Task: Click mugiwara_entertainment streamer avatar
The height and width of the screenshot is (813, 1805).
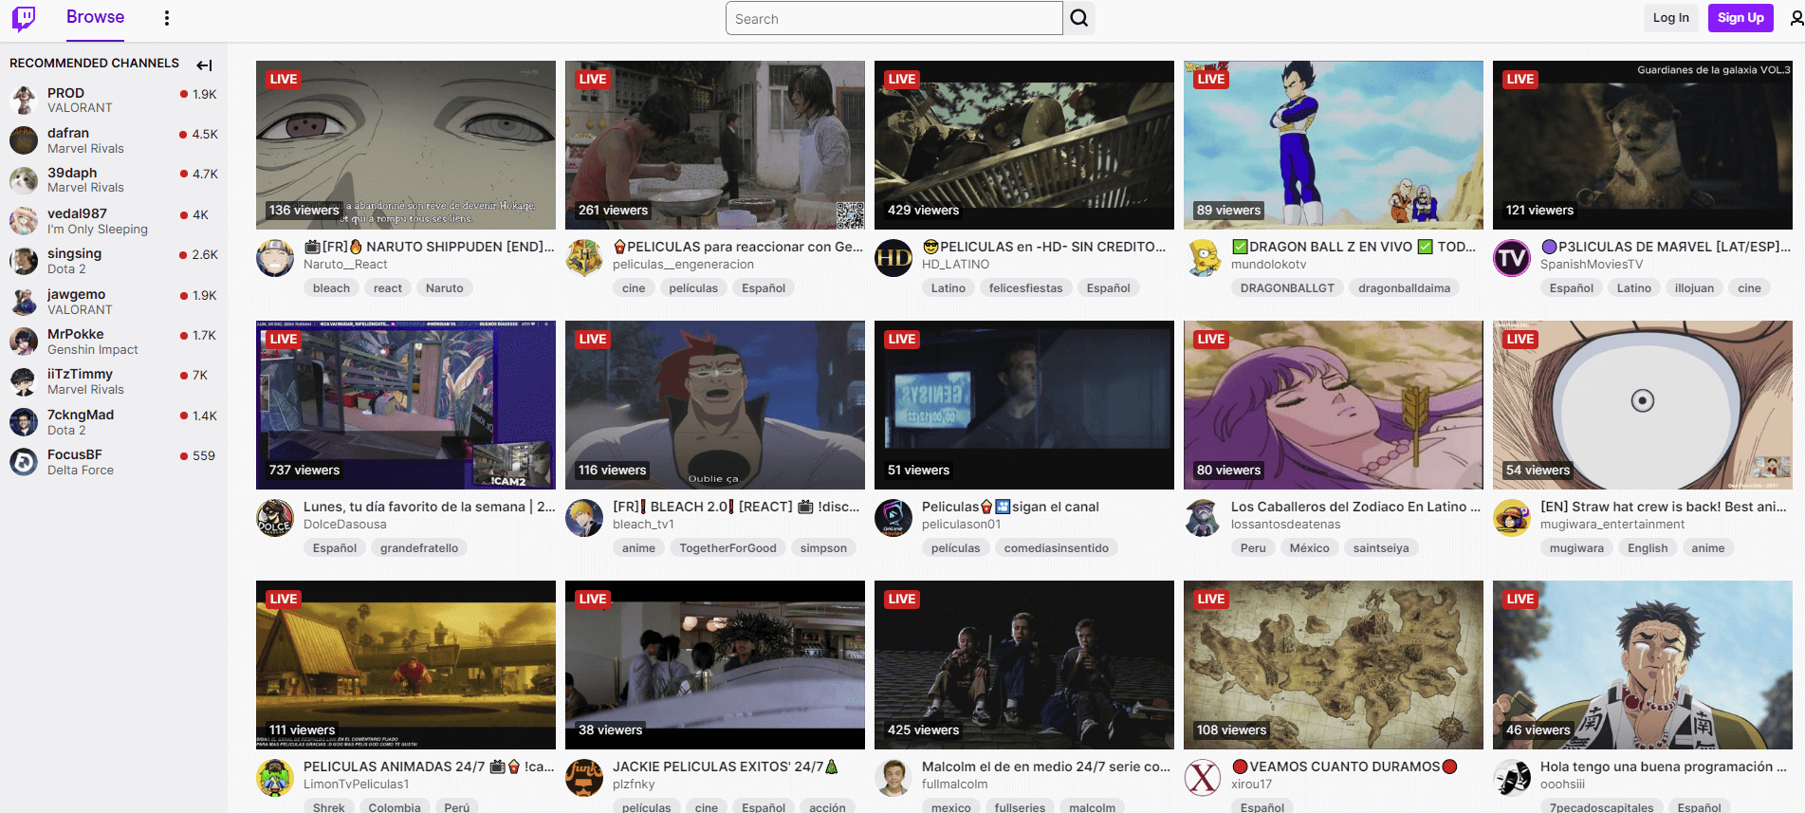Action: pyautogui.click(x=1512, y=518)
